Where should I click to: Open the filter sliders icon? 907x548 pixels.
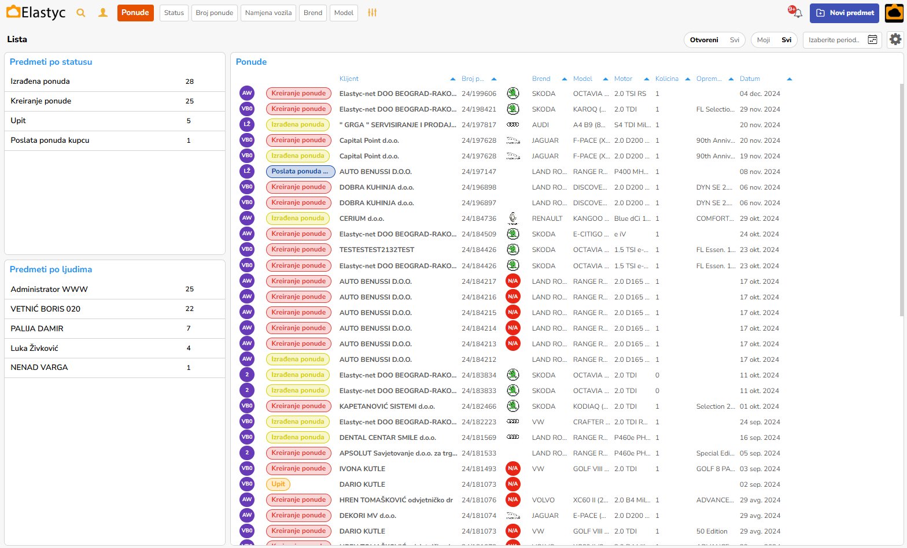coord(372,13)
